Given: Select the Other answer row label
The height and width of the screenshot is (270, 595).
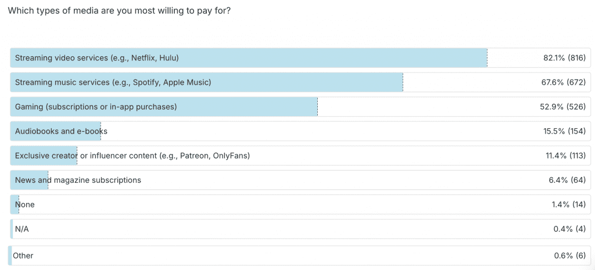Looking at the screenshot, I should 23,255.
